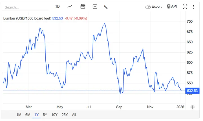
Task: Click the 532.53 current price marker
Action: (192, 91)
